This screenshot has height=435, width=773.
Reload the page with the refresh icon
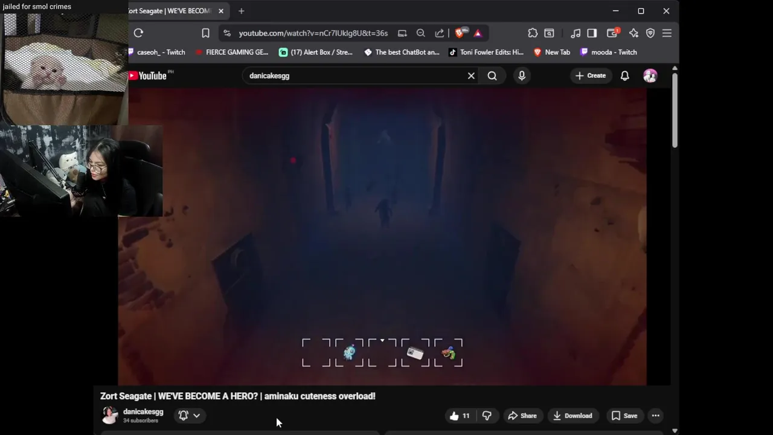pyautogui.click(x=138, y=33)
